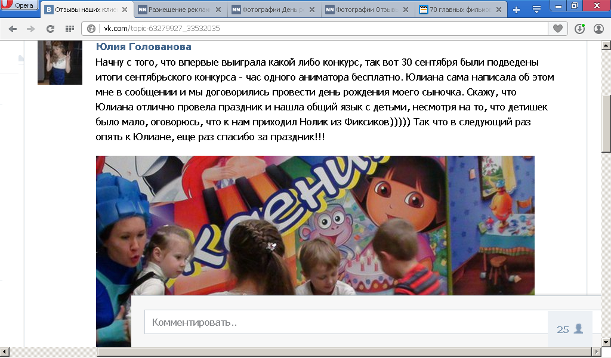Switch to the Фотографии День tab
This screenshot has height=358, width=611.
point(273,10)
